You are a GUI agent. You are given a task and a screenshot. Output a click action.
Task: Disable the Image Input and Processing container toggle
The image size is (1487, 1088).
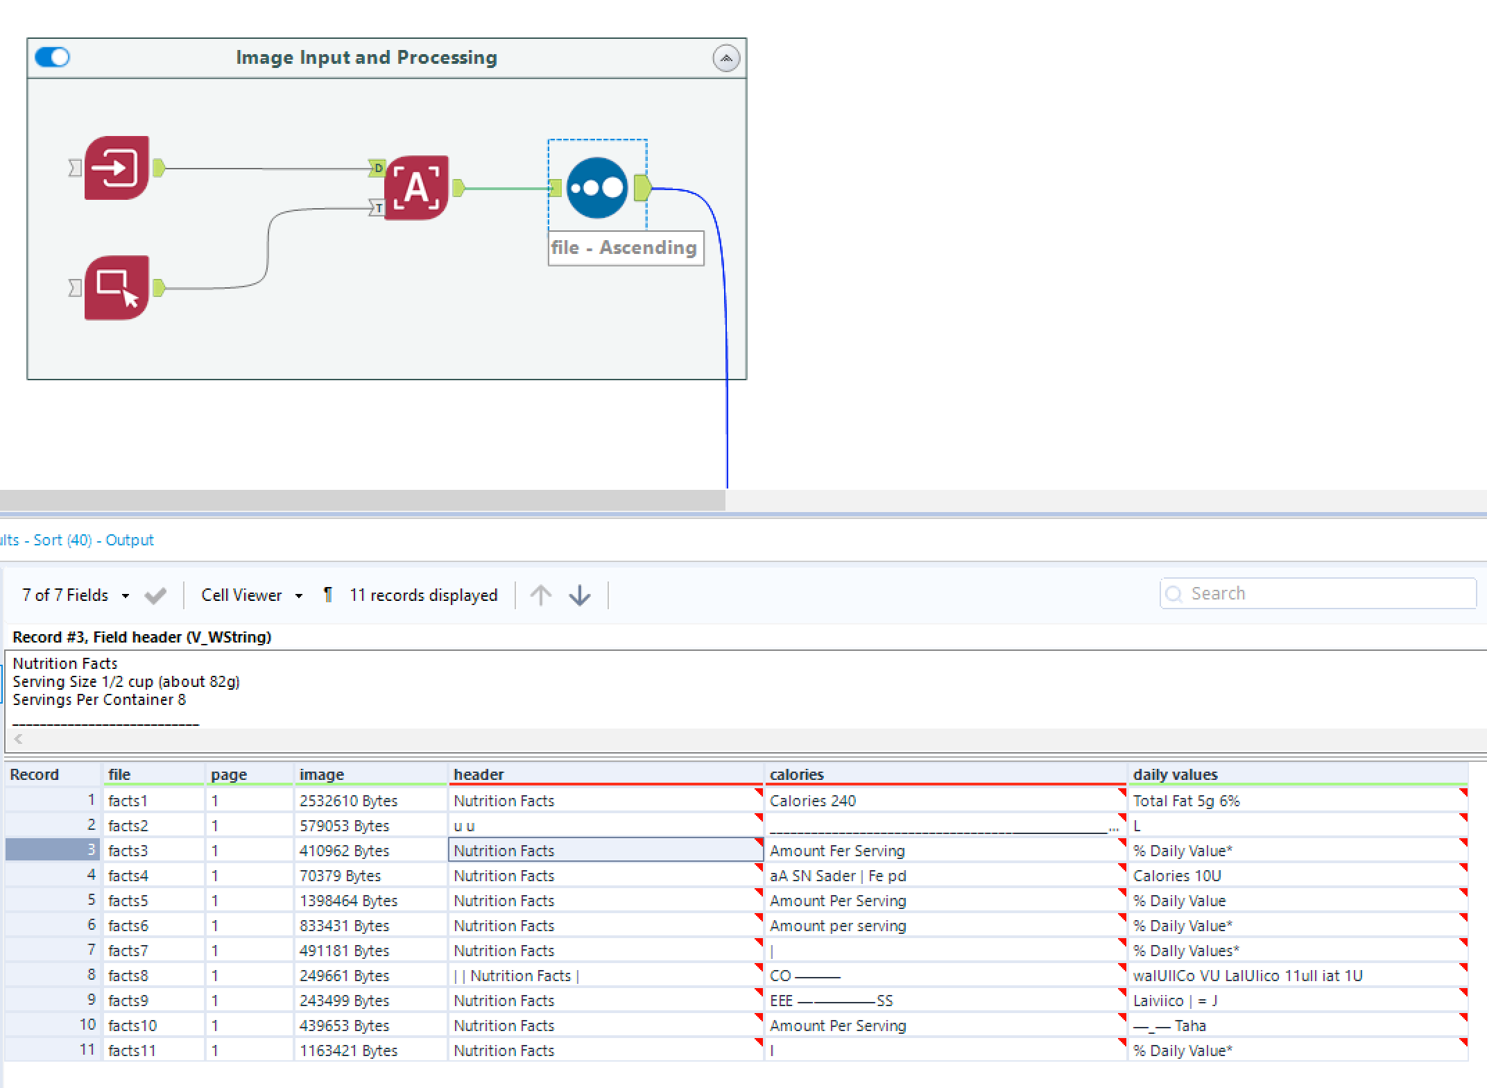(53, 57)
